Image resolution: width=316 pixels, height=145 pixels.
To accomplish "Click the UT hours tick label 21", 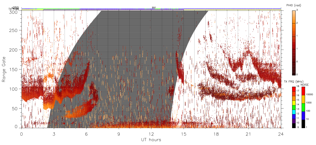I will tap(248, 134).
